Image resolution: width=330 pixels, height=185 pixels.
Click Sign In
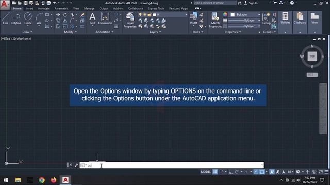[x=251, y=3]
